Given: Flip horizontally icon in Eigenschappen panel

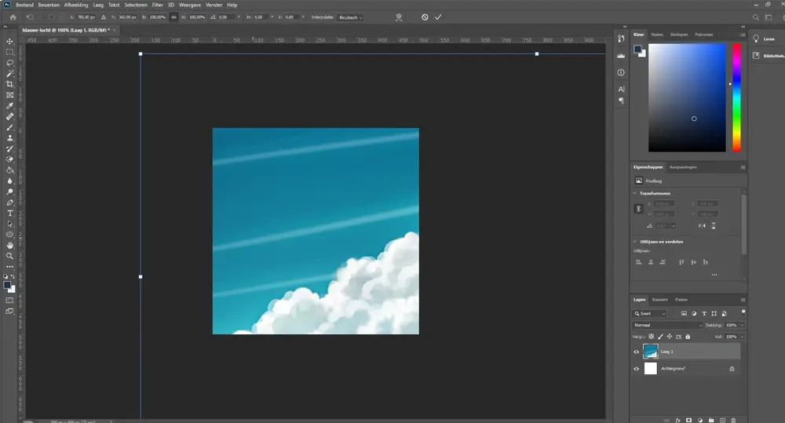Looking at the screenshot, I should 702,226.
